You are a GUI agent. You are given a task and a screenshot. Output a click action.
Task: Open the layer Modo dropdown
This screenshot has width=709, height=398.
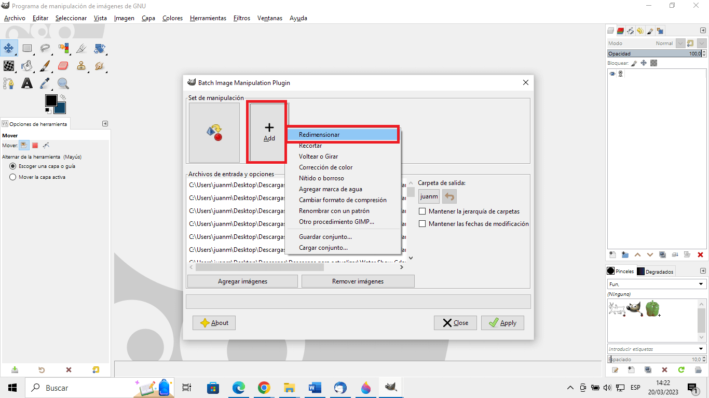point(679,44)
